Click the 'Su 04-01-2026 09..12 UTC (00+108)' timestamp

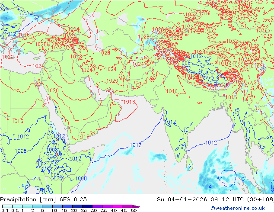point(215,199)
